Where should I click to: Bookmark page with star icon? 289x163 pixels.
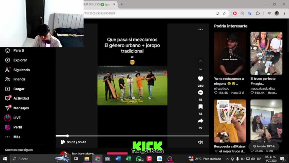[x=224, y=13]
